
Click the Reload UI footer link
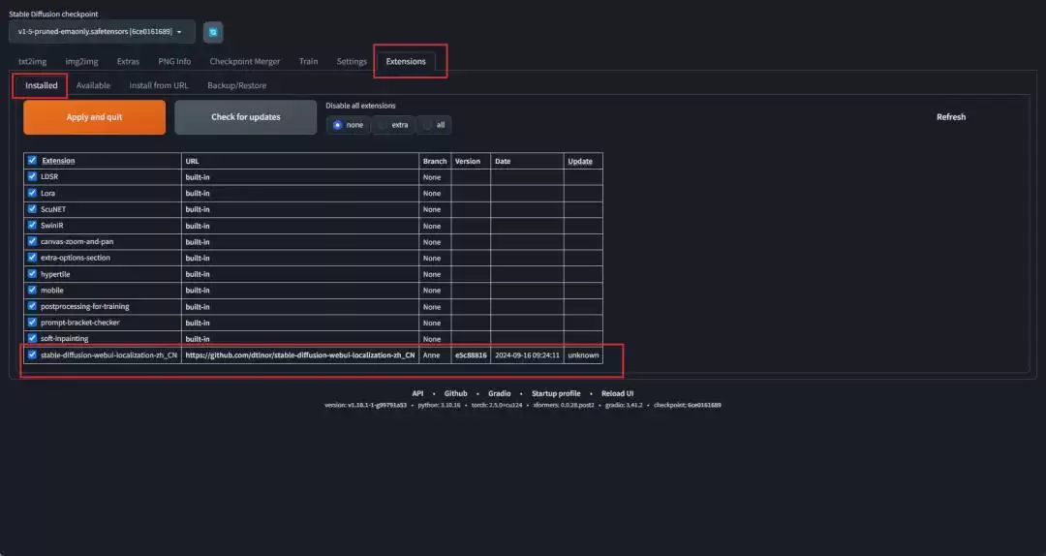pyautogui.click(x=617, y=393)
